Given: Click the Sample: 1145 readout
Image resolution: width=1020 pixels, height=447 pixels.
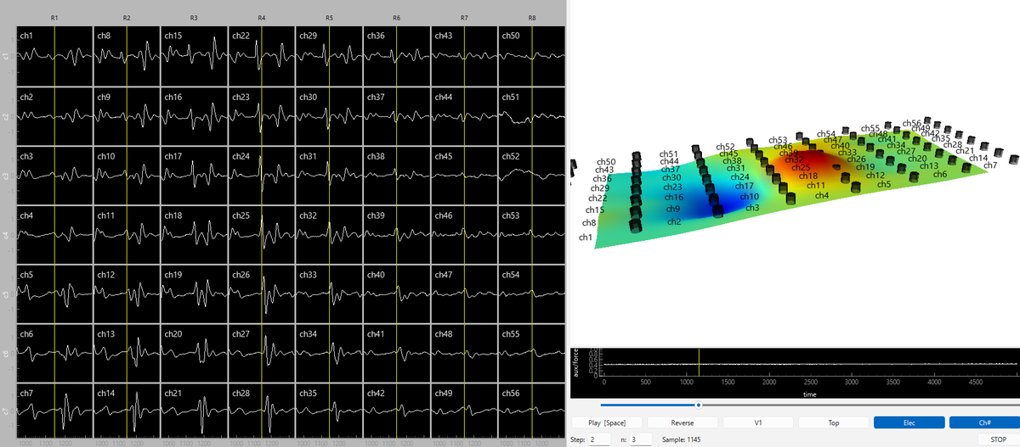Looking at the screenshot, I should point(680,439).
